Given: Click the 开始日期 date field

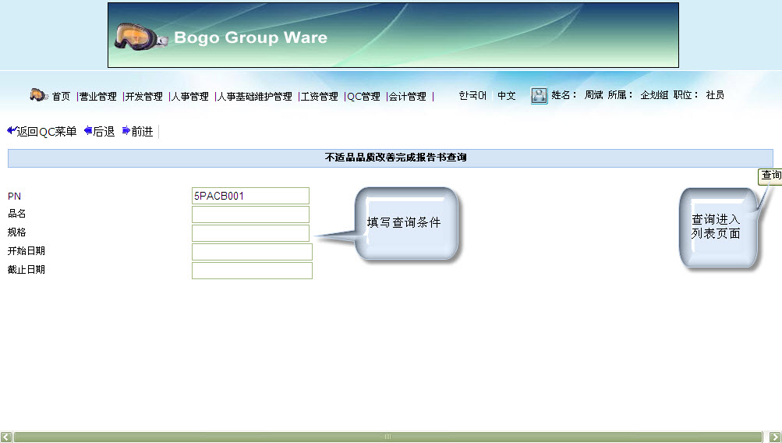Looking at the screenshot, I should click(x=252, y=252).
